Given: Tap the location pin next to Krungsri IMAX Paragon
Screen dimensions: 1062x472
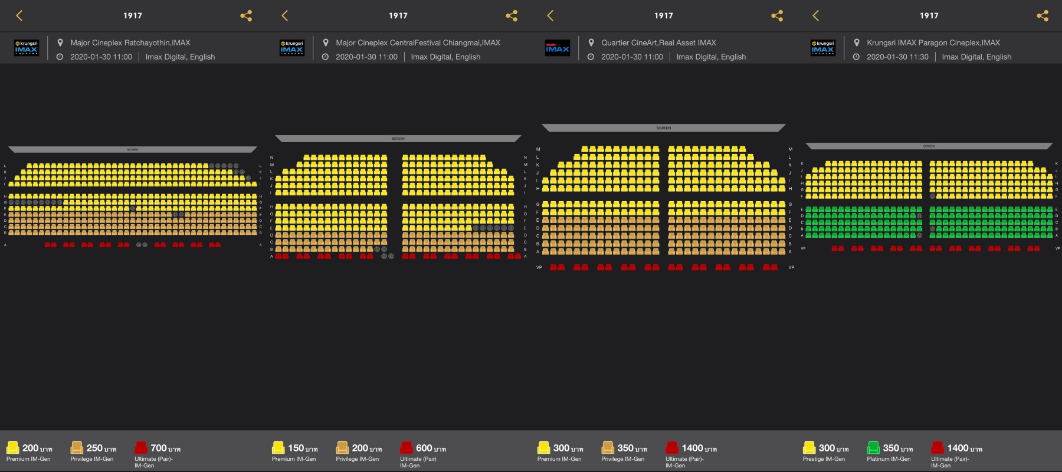Looking at the screenshot, I should [857, 42].
